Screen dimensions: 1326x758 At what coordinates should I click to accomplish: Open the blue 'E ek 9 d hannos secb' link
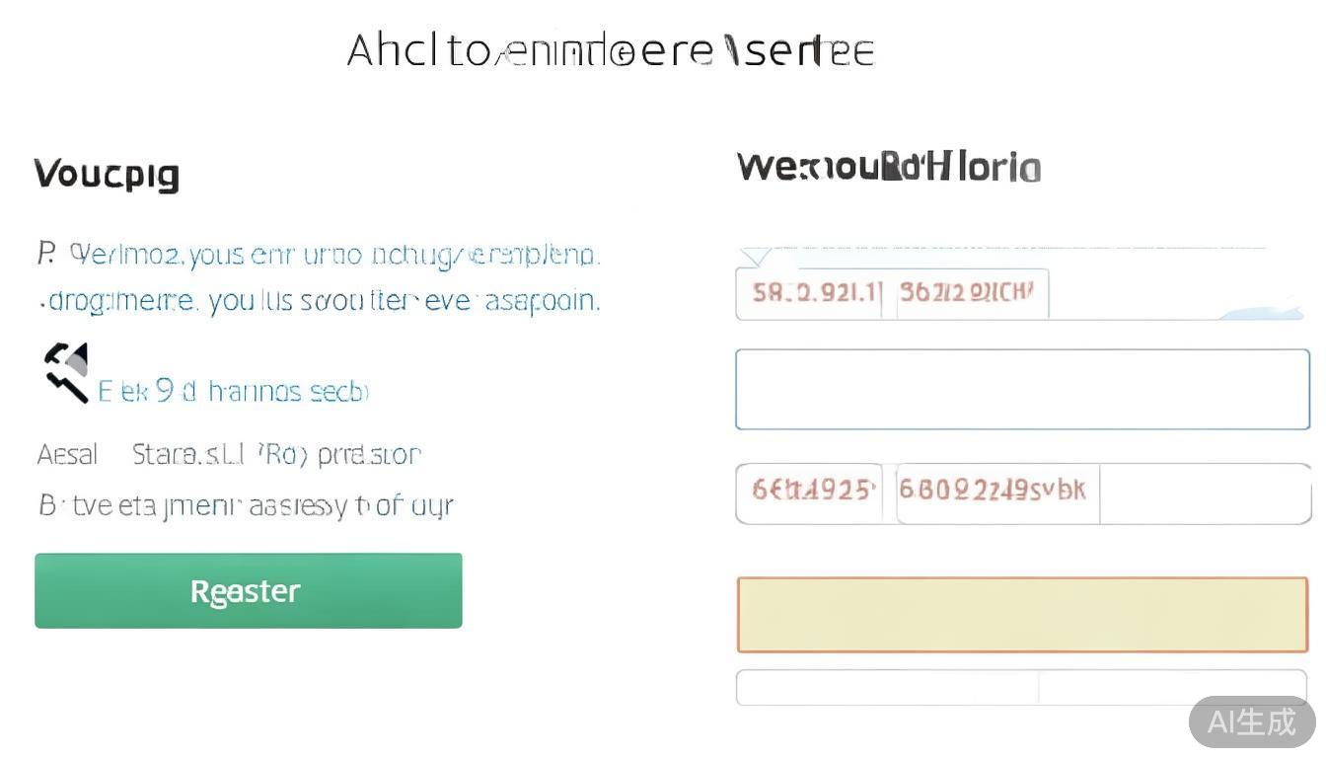click(x=233, y=392)
